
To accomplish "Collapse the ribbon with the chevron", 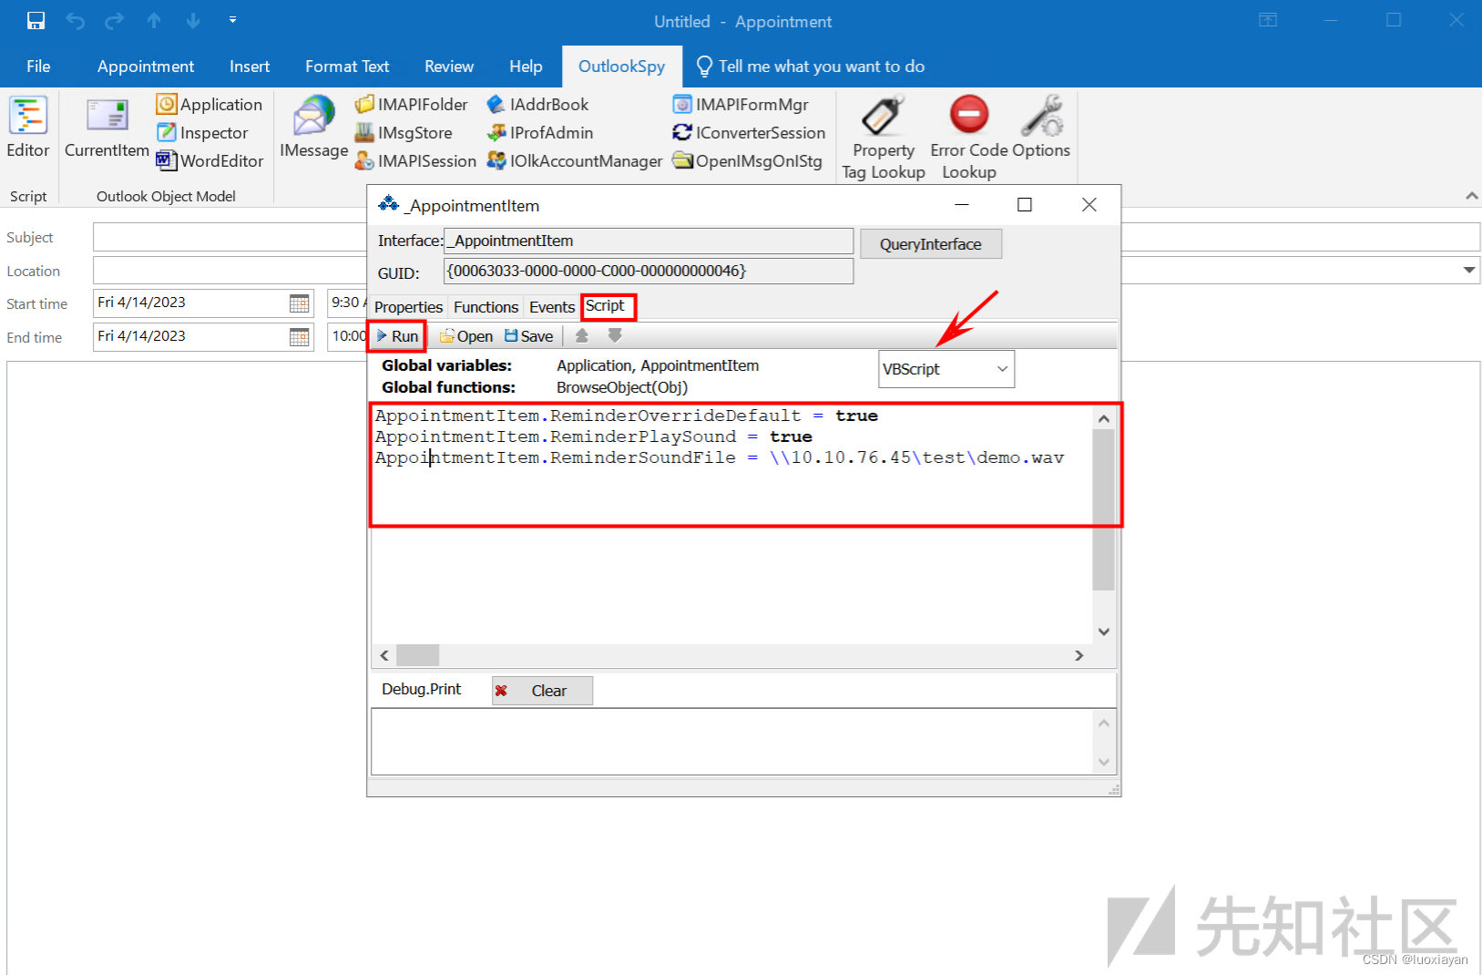I will [1471, 195].
